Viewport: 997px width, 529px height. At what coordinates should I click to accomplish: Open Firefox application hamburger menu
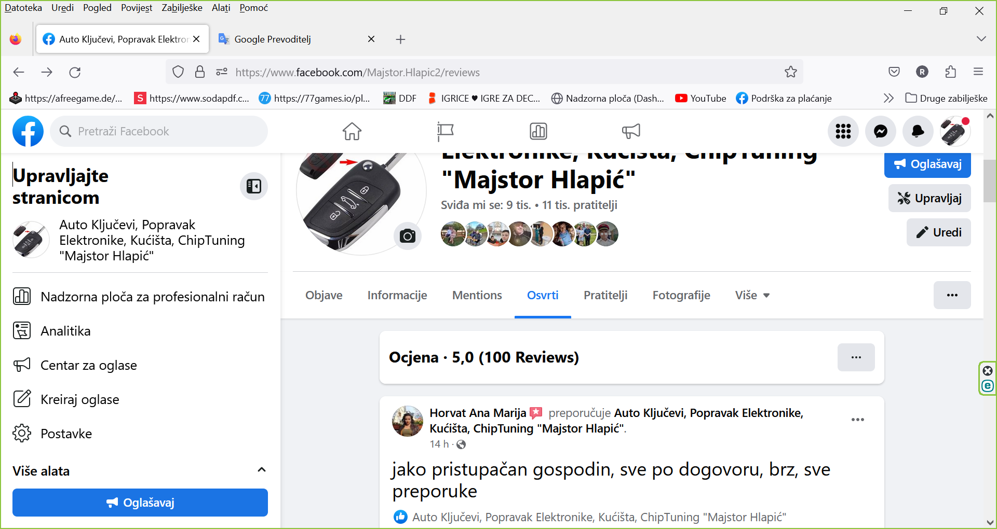[x=978, y=72]
